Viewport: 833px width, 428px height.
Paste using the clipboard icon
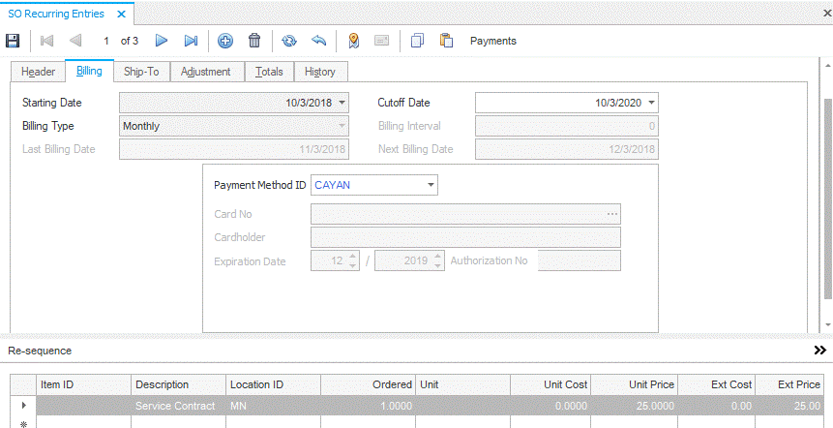[x=446, y=41]
